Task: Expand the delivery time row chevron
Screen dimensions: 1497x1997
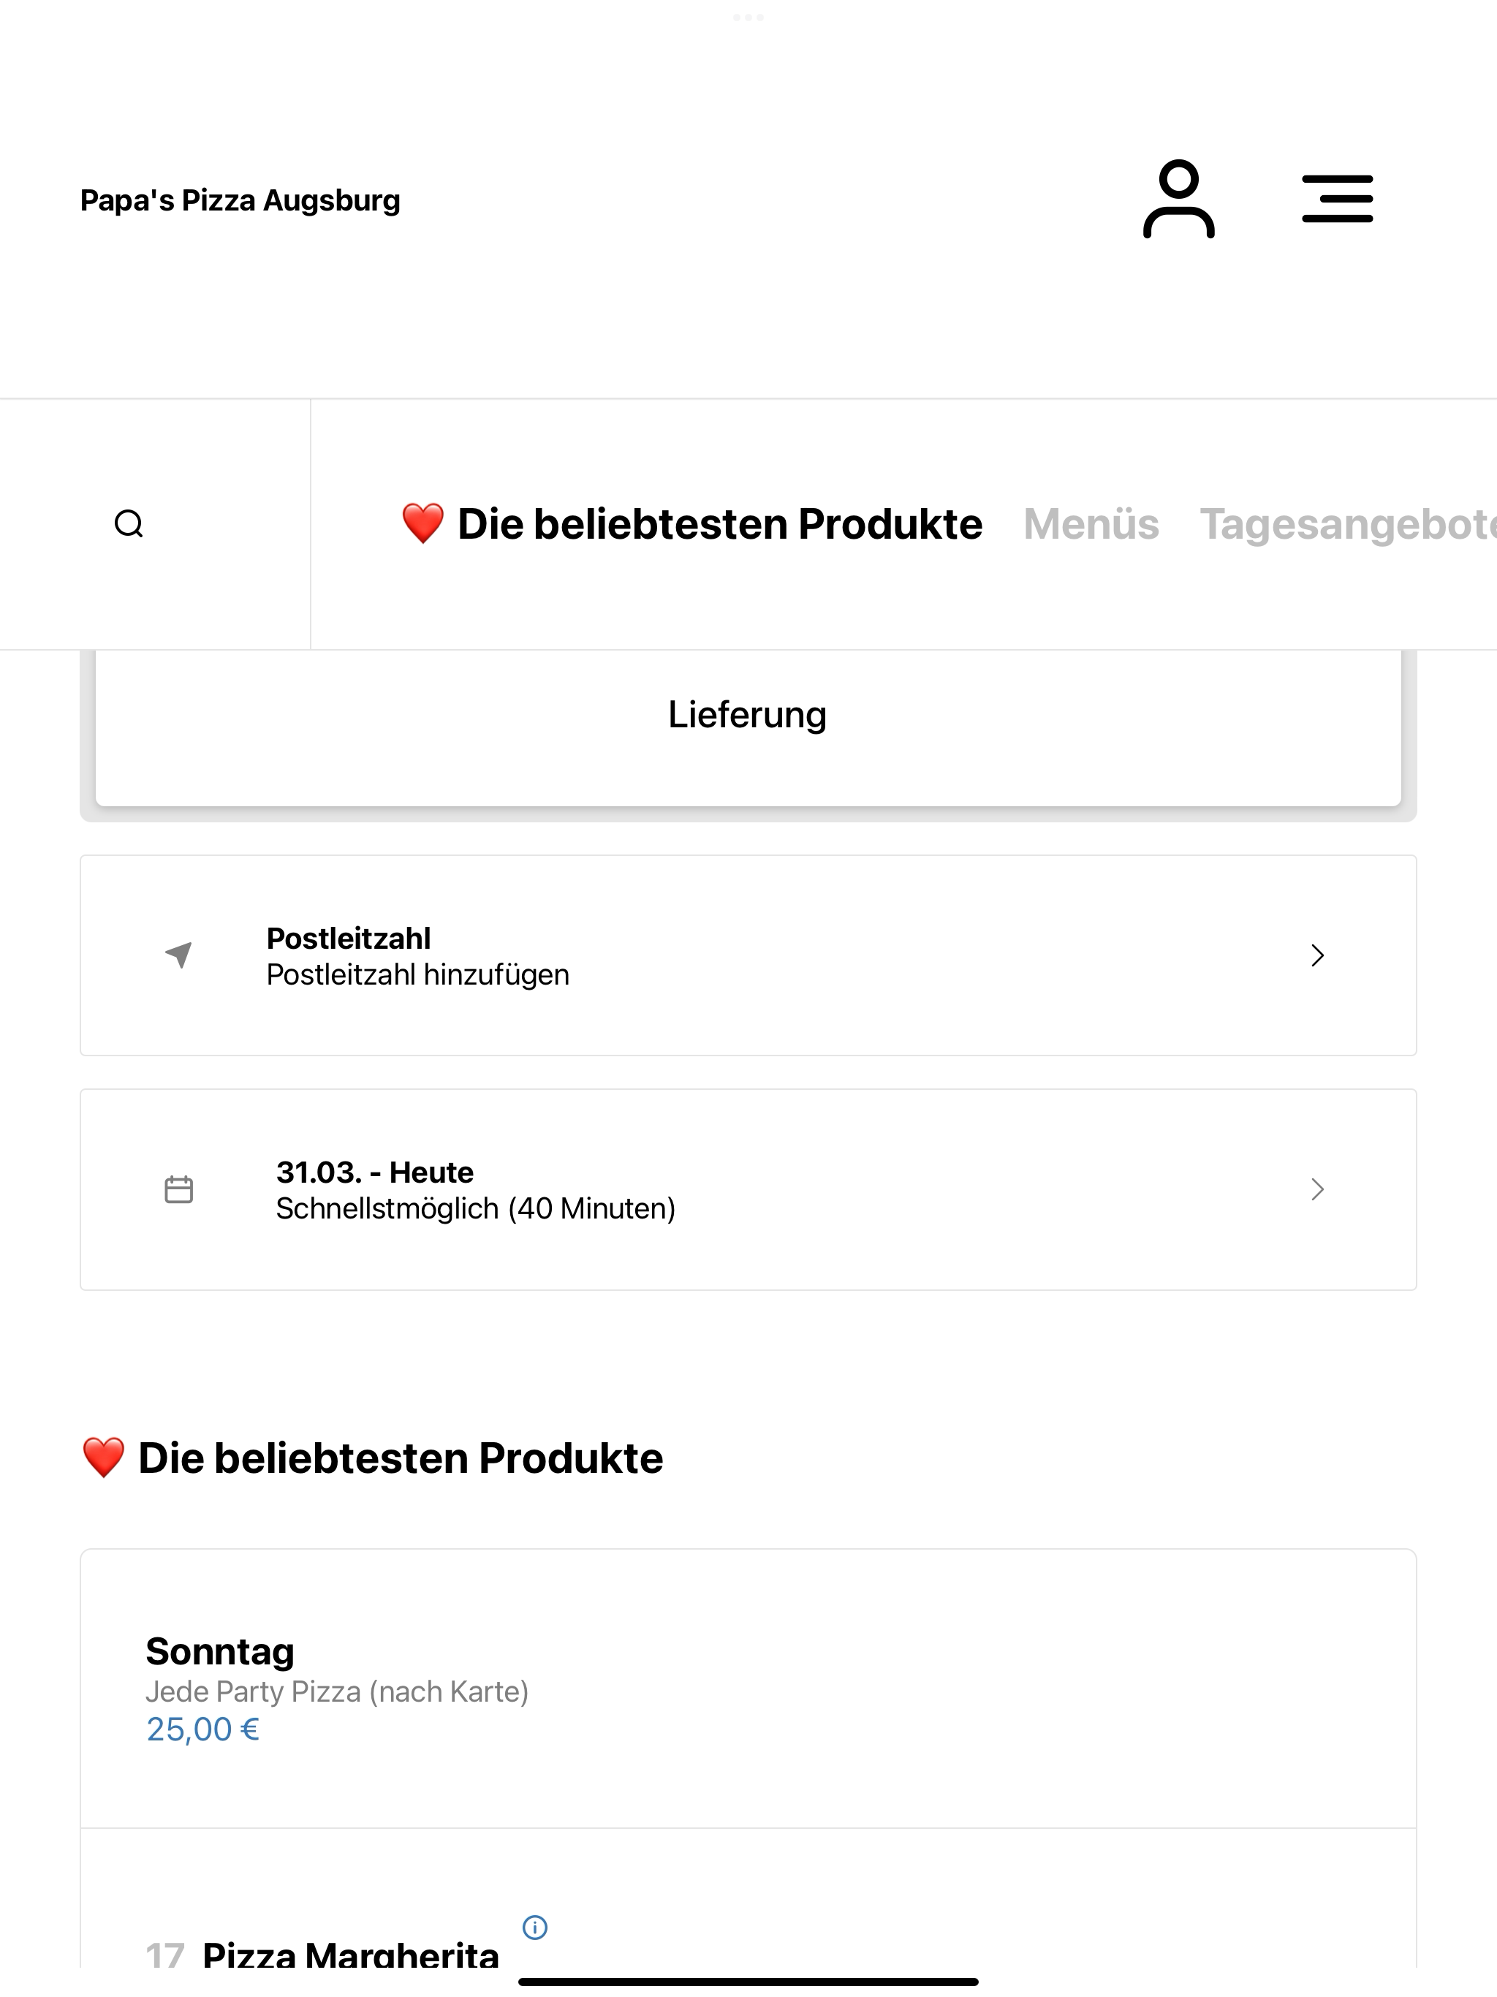Action: (1317, 1189)
